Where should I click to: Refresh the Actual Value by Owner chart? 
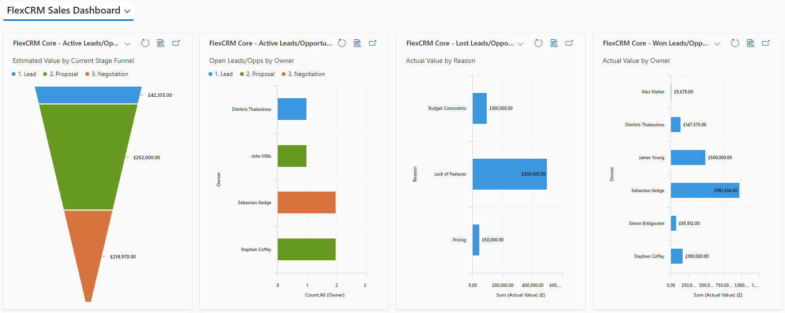(735, 43)
